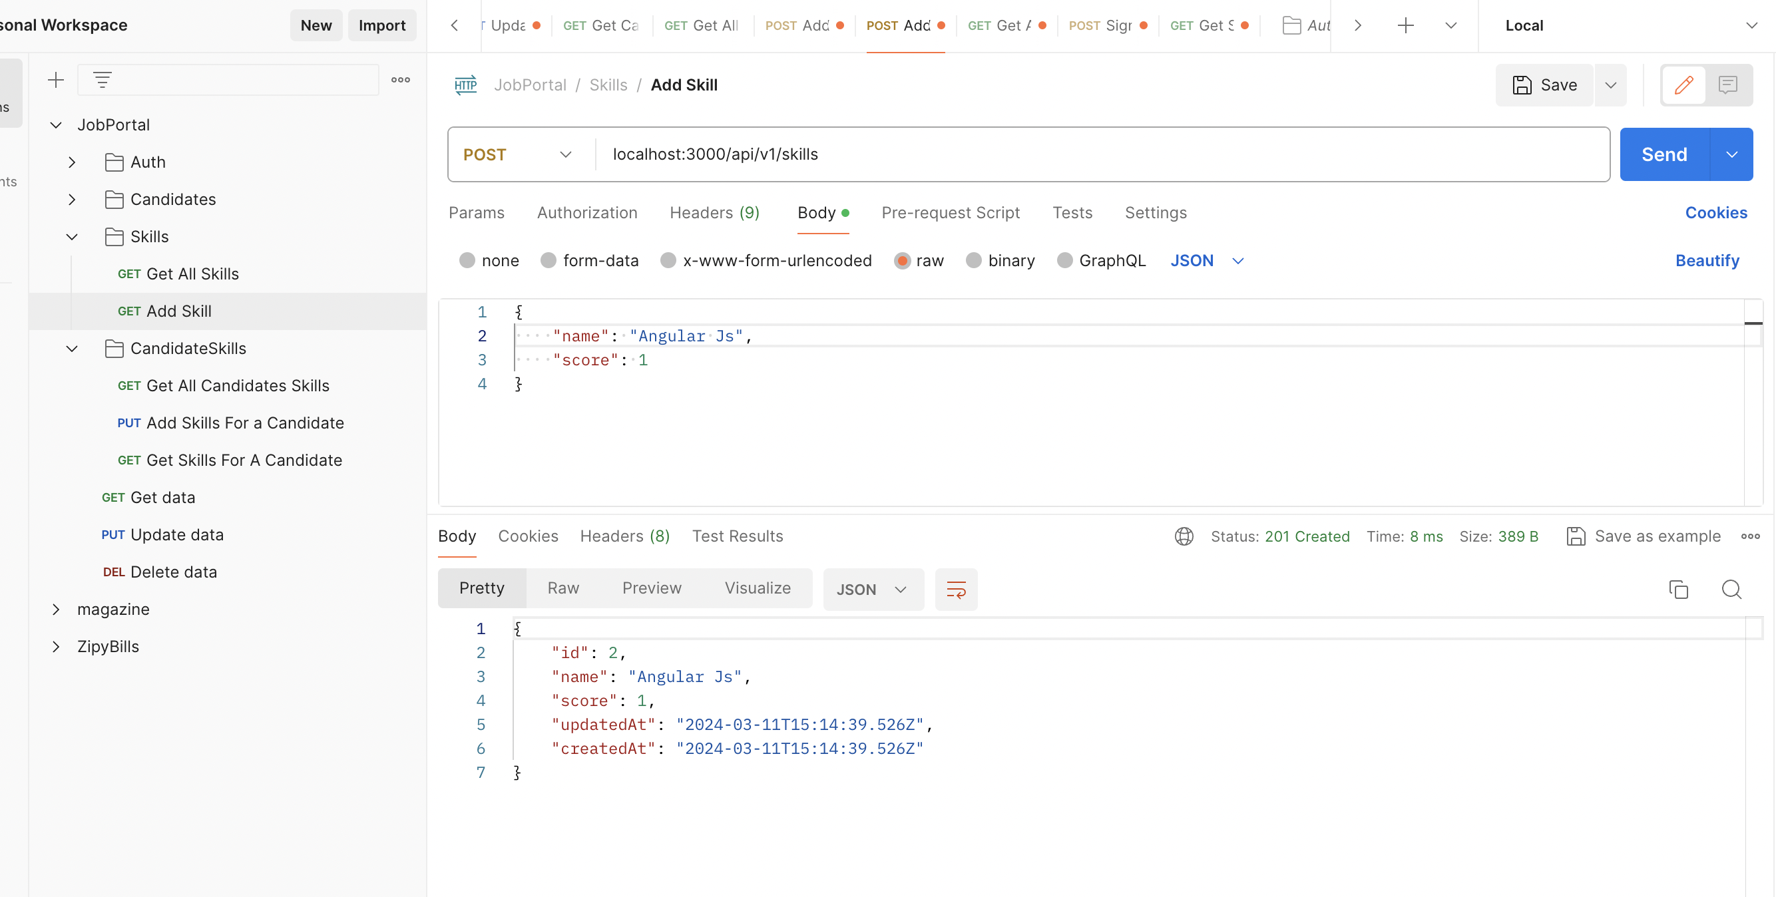Viewport: 1776px width, 897px height.
Task: Click the plus icon to create new collection
Action: tap(56, 80)
